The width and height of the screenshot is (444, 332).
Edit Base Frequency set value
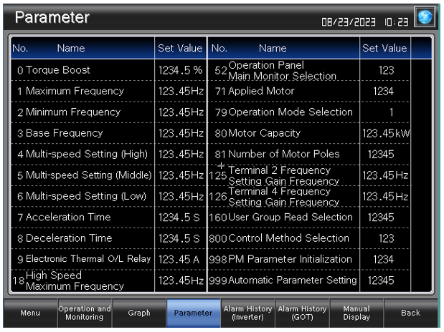(180, 133)
